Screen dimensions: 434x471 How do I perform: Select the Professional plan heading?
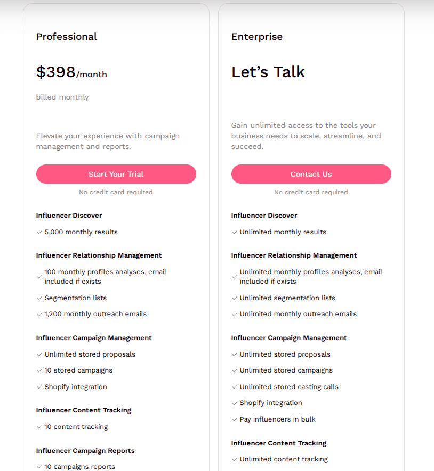tap(66, 37)
